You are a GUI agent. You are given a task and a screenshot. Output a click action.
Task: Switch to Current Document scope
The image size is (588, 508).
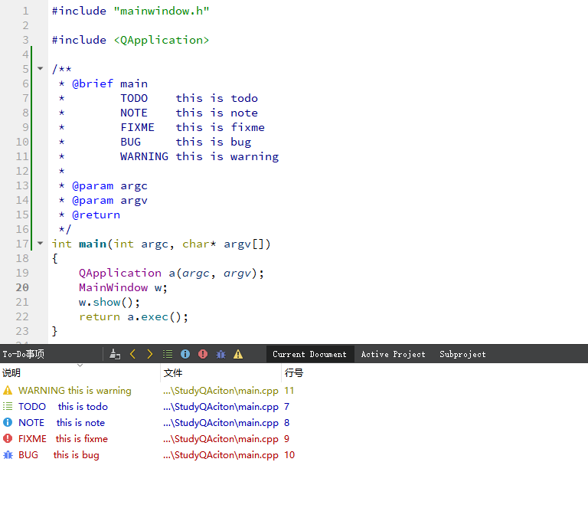tap(310, 354)
